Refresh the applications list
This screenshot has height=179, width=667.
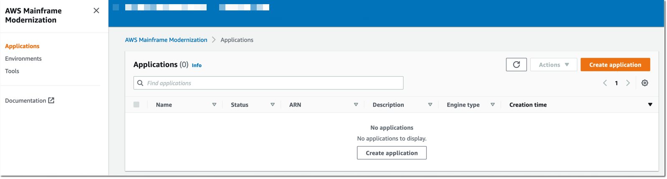[x=516, y=65]
